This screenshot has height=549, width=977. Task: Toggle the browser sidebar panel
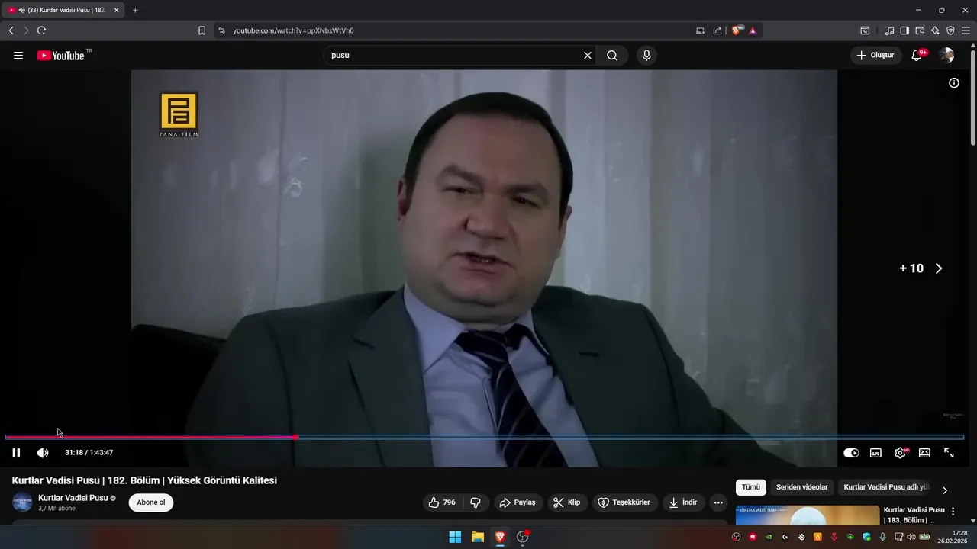[x=904, y=30]
